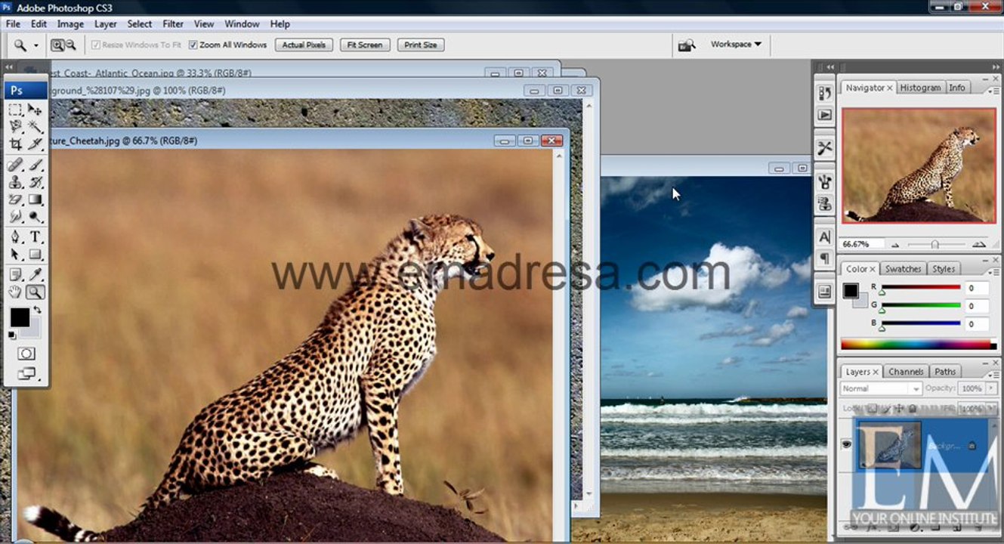The height and width of the screenshot is (544, 1004).
Task: Click the Fit Screen button
Action: (365, 45)
